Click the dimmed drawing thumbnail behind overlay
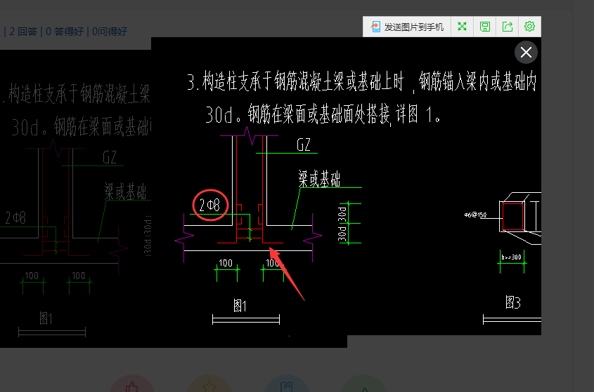 point(76,198)
